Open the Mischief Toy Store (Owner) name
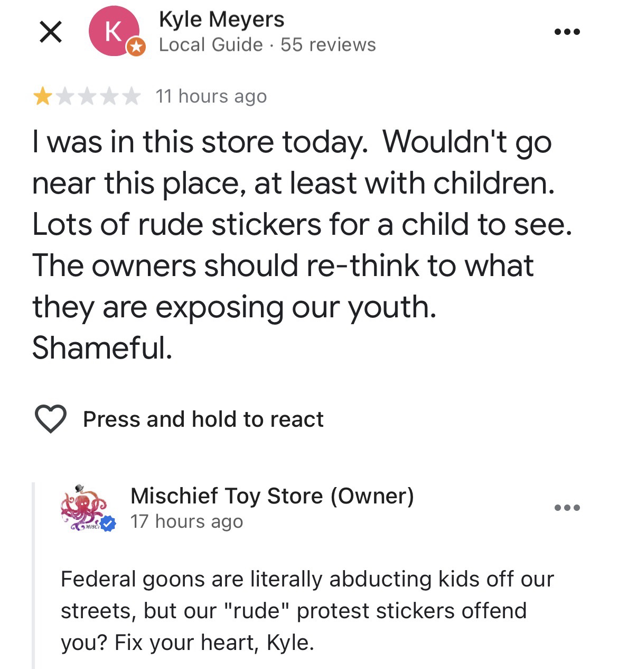 (x=272, y=496)
